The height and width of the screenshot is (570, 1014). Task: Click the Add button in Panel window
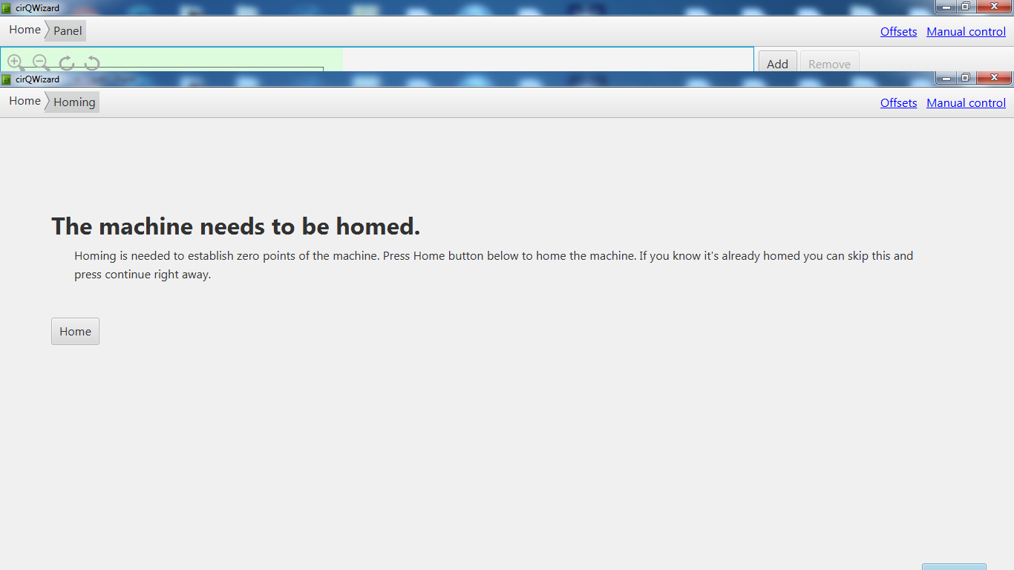coord(778,62)
